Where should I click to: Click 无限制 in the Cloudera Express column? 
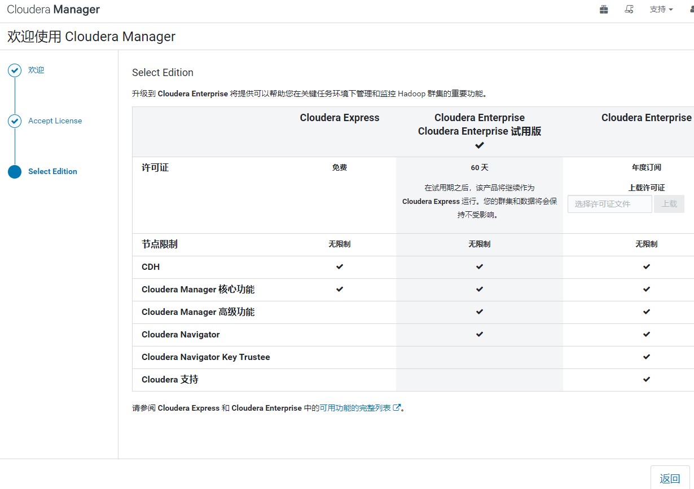[x=340, y=244]
